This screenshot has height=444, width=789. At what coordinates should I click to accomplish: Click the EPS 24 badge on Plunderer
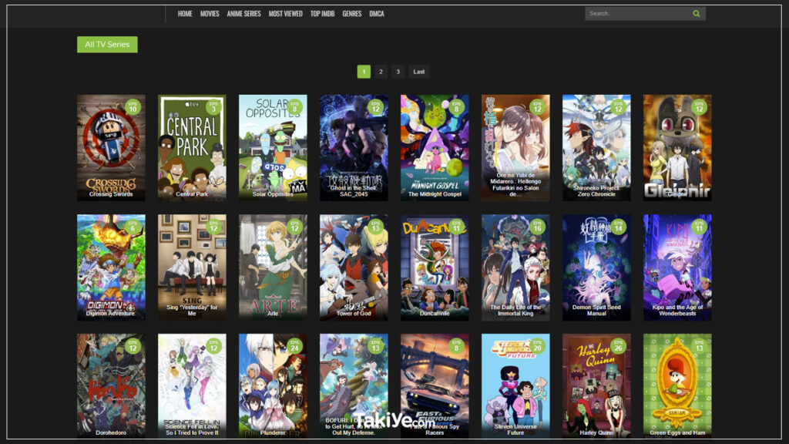coord(294,346)
